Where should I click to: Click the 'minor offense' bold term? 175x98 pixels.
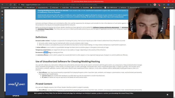pyautogui.click(x=41, y=47)
